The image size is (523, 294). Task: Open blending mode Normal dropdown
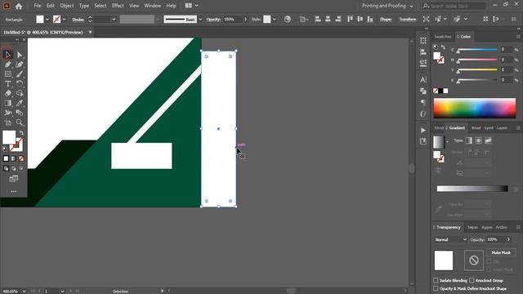450,239
